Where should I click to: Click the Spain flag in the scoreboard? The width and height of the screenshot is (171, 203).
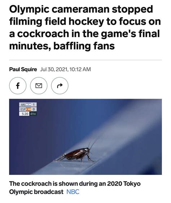point(28,109)
